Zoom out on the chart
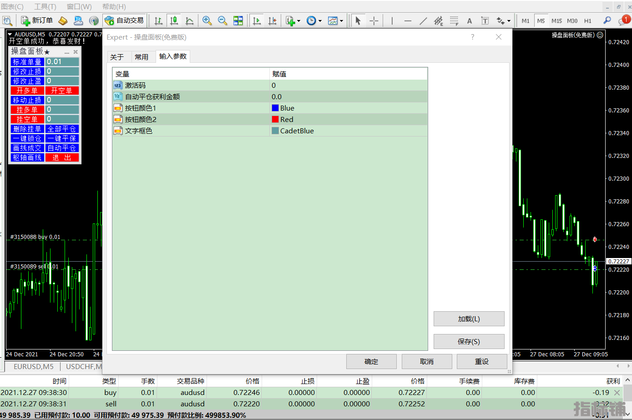The height and width of the screenshot is (420, 632). [x=222, y=20]
